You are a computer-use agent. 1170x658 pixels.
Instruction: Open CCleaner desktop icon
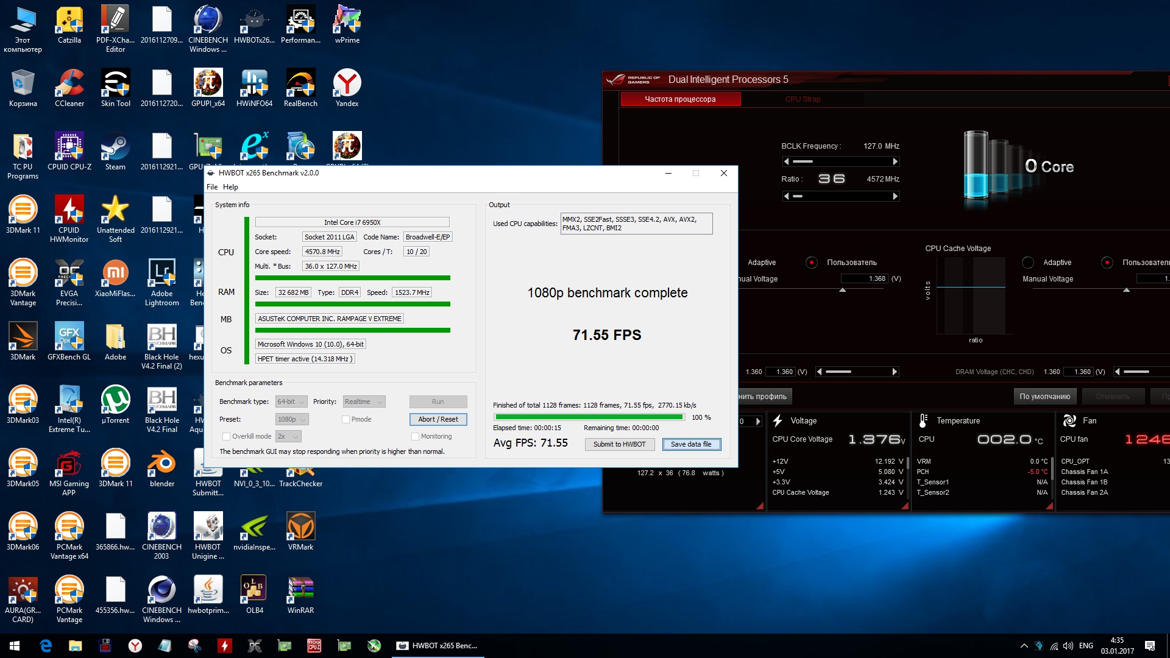tap(69, 88)
